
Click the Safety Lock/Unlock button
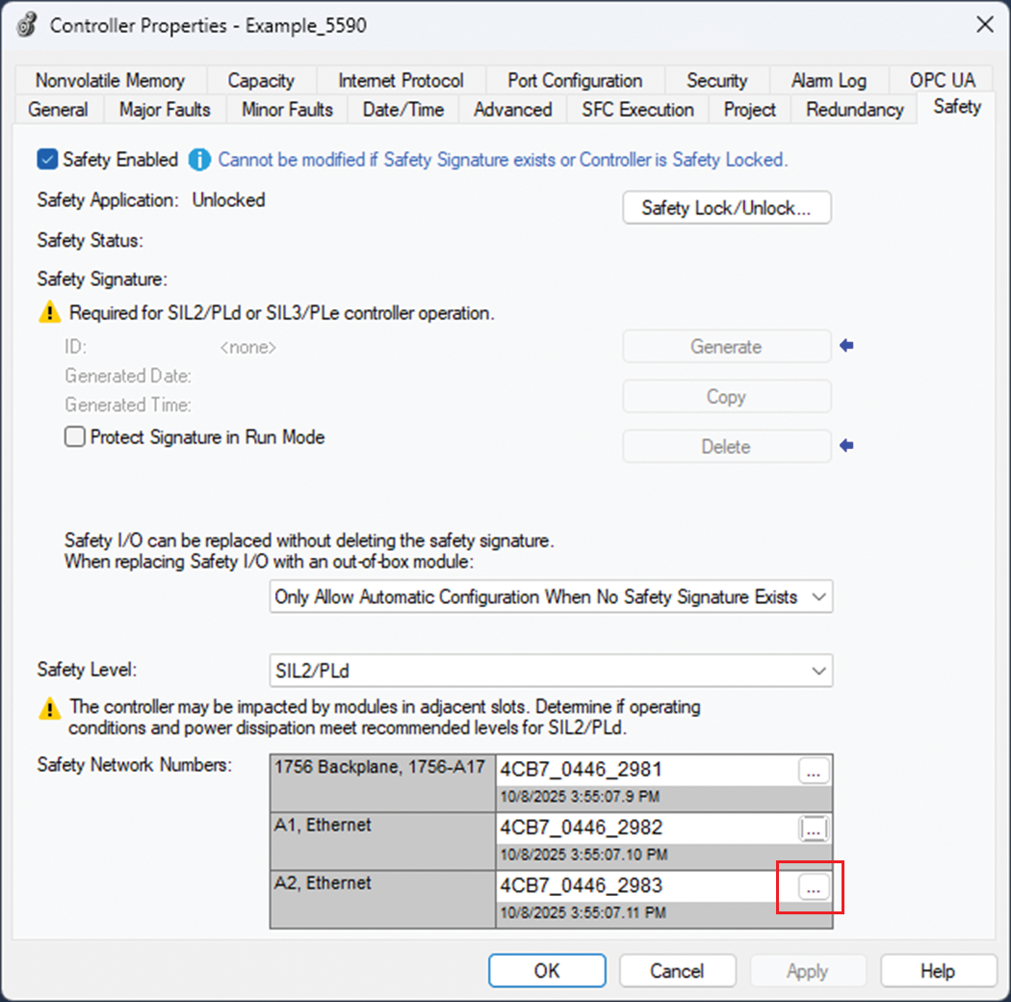[x=726, y=208]
